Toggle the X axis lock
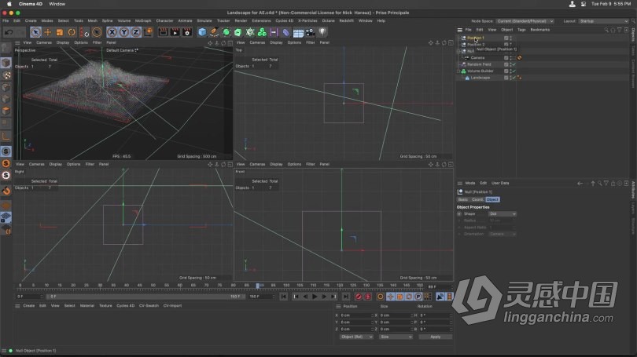The image size is (637, 357). point(112,32)
